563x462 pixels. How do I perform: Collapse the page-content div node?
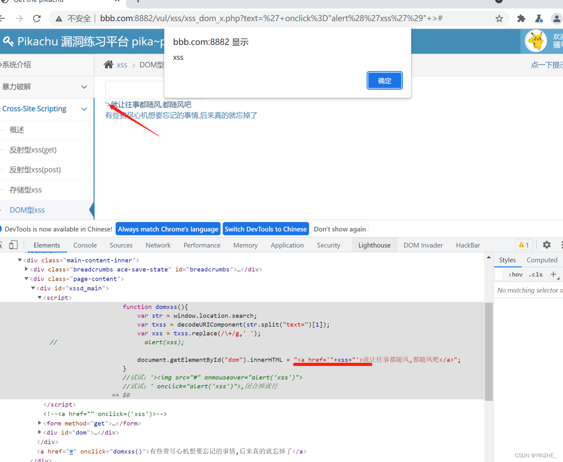pyautogui.click(x=27, y=279)
